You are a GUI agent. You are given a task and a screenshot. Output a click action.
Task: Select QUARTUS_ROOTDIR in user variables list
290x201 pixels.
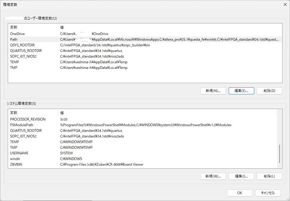click(x=145, y=51)
